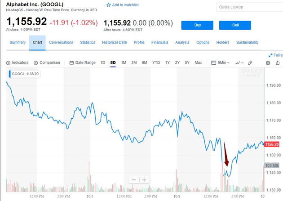The image size is (283, 201).
Task: Click the Quote Lookup search field
Action: 248,7
